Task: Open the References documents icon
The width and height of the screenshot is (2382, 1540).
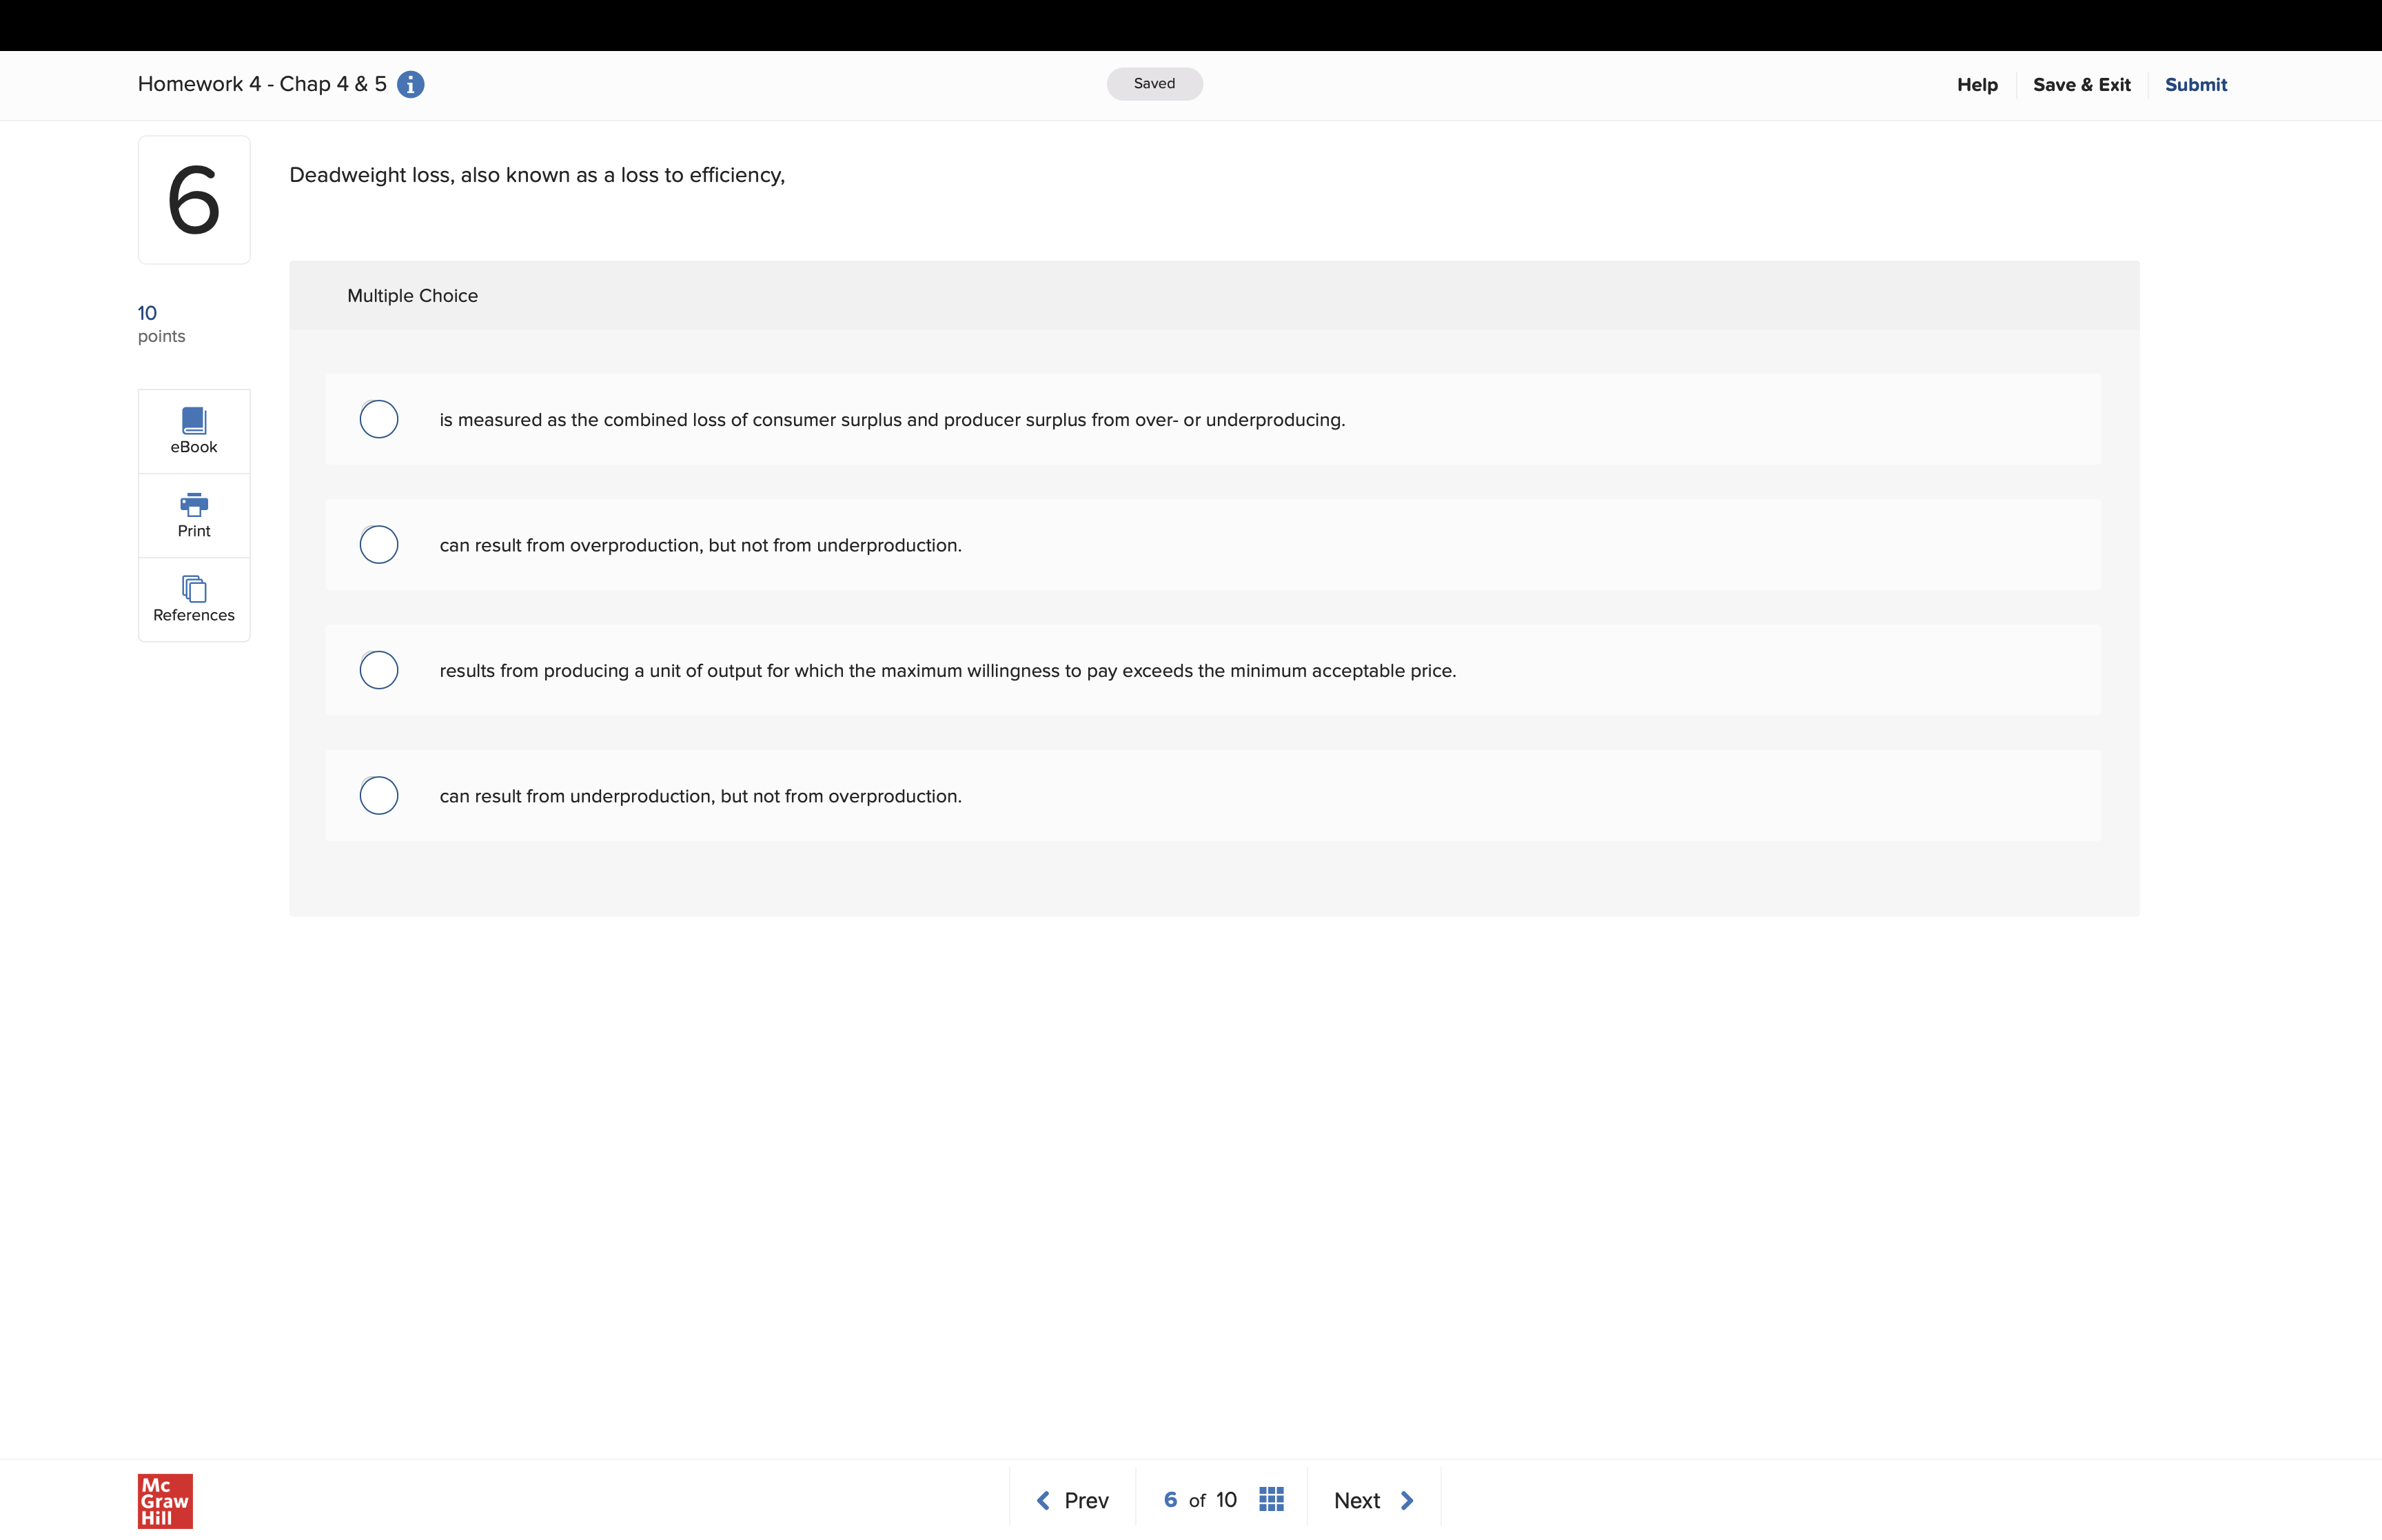Action: point(194,588)
